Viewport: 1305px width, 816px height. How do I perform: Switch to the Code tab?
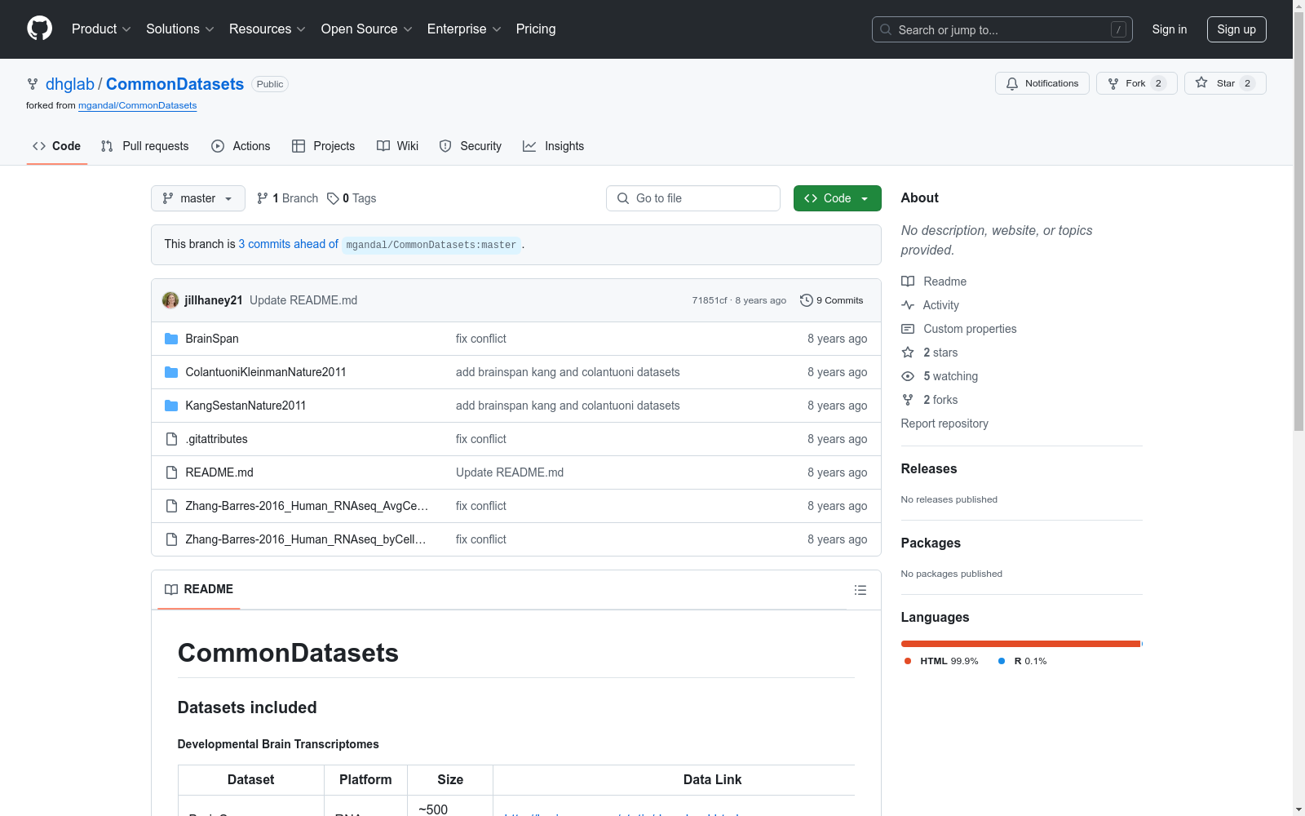click(57, 146)
